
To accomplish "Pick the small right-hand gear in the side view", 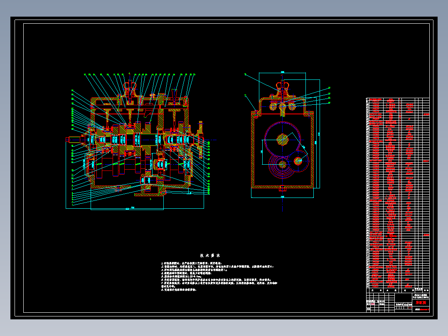I will coord(298,161).
